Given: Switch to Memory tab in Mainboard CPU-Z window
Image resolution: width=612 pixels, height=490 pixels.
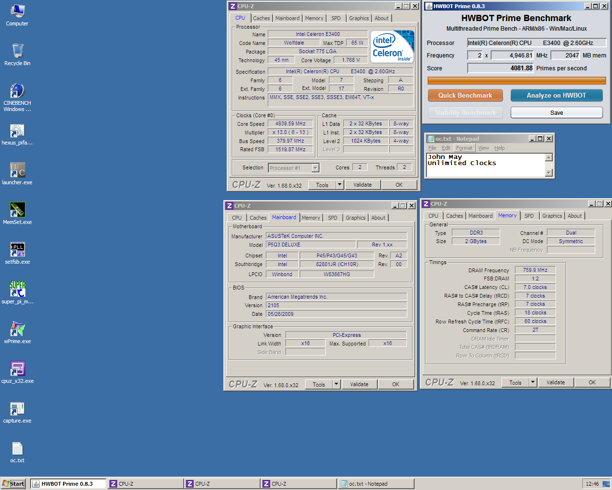Looking at the screenshot, I should pyautogui.click(x=311, y=218).
